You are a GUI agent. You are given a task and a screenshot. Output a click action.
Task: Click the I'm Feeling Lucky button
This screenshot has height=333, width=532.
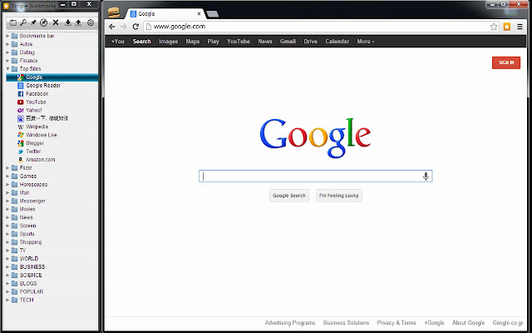coord(339,196)
